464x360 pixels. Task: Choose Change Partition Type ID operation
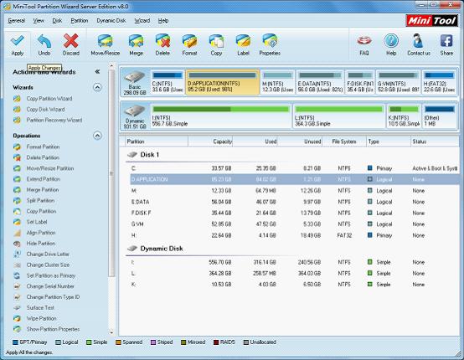[53, 296]
